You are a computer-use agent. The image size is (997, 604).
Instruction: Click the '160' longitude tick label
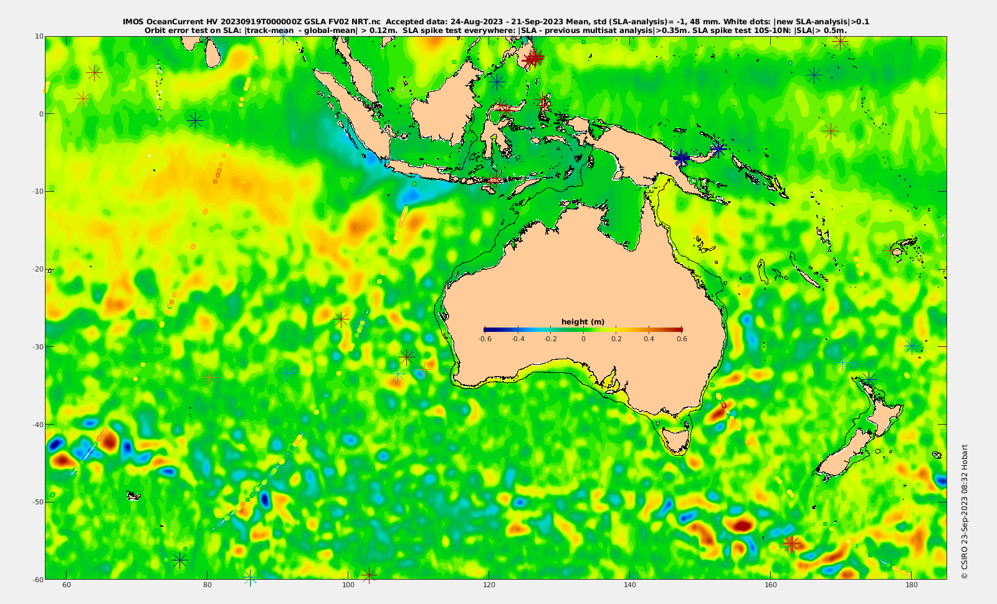click(x=771, y=585)
